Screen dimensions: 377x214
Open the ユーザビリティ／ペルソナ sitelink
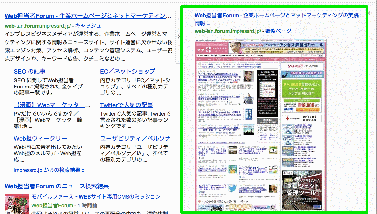click(135, 138)
